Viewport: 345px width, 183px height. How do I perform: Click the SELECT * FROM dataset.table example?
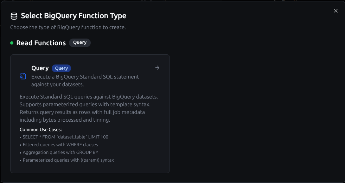pos(65,137)
